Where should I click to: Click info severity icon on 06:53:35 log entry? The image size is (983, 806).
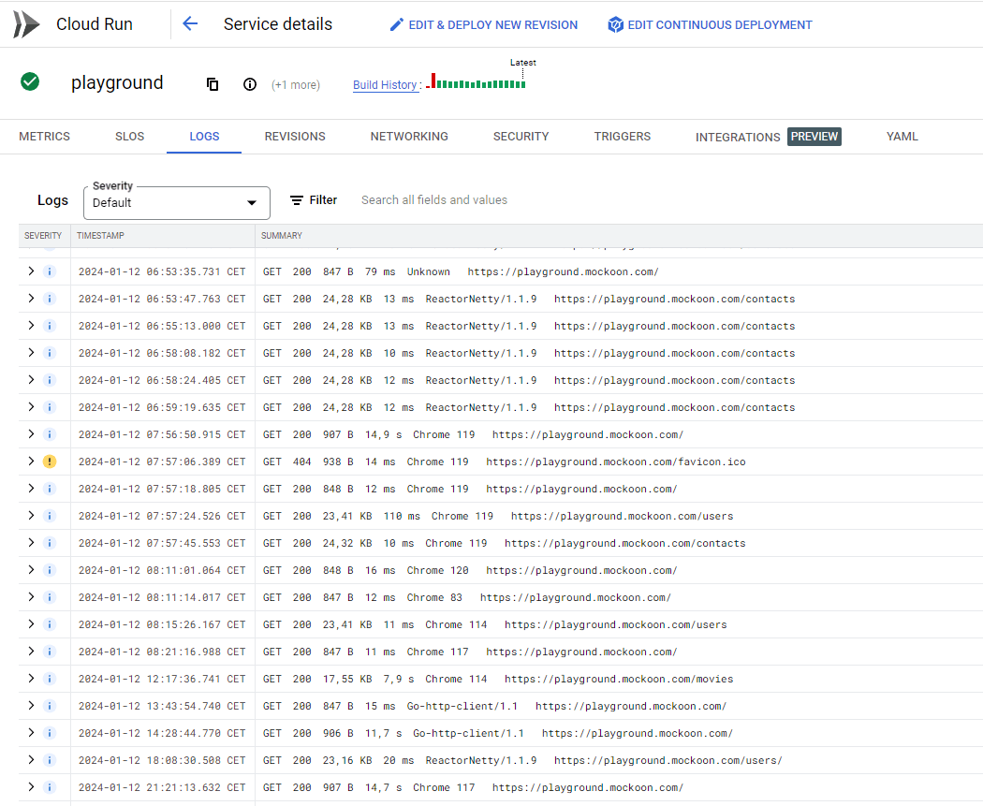pos(50,271)
